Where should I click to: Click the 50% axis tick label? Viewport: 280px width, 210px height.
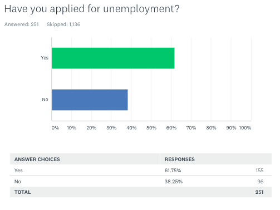coord(151,128)
